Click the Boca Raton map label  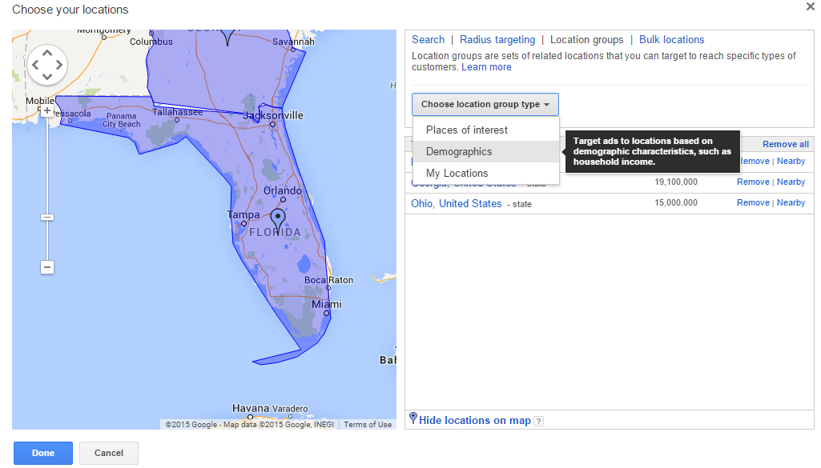pyautogui.click(x=329, y=280)
